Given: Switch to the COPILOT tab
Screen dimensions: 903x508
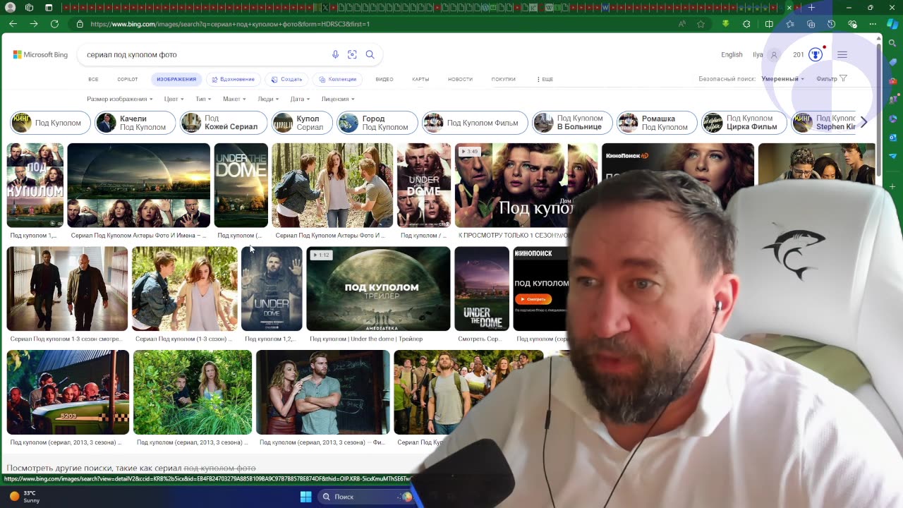Looking at the screenshot, I should point(128,79).
